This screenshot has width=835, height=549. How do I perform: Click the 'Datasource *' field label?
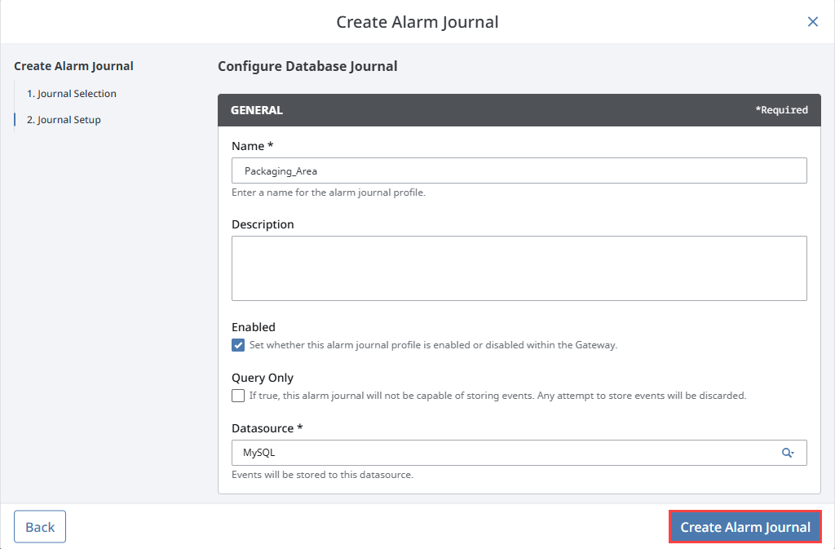click(x=267, y=428)
